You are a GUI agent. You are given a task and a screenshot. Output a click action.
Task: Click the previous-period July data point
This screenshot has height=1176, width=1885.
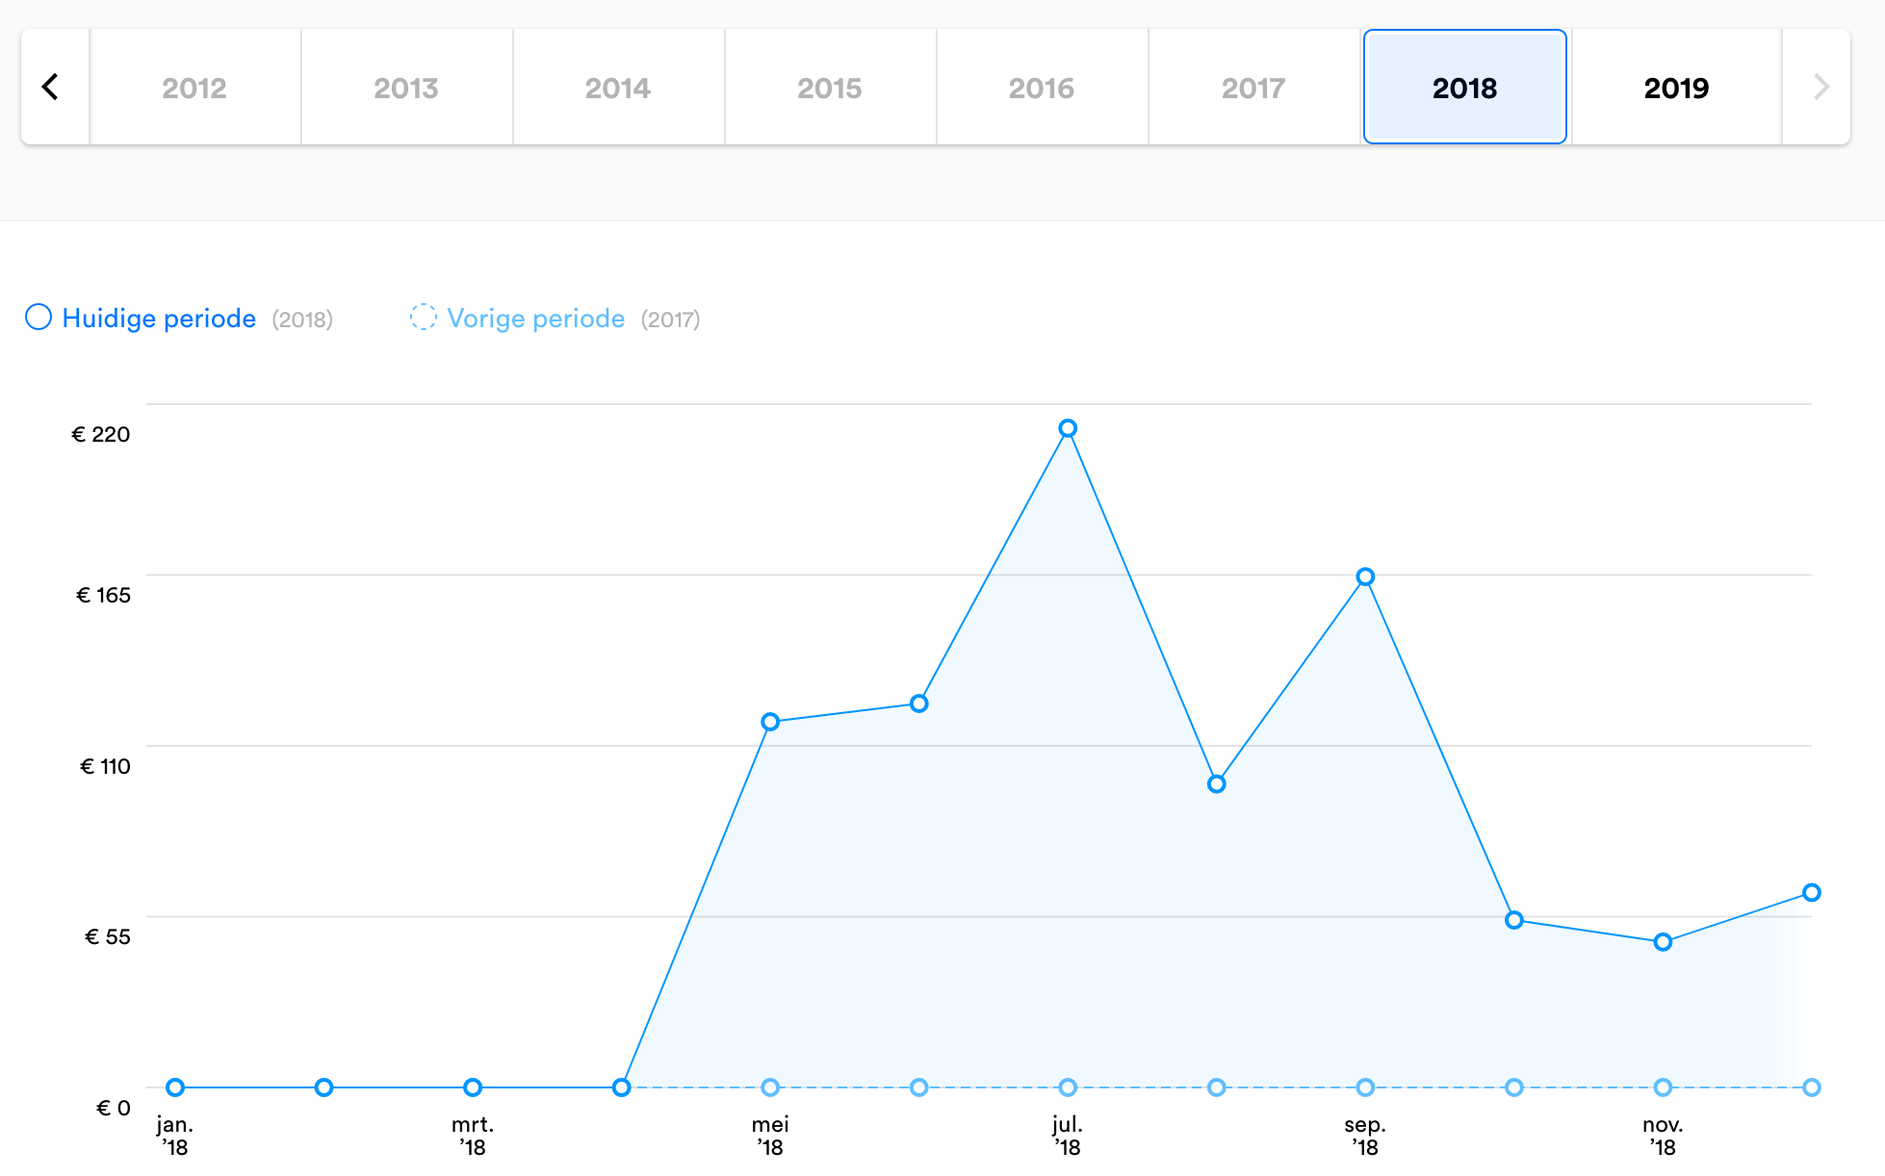(1068, 1087)
